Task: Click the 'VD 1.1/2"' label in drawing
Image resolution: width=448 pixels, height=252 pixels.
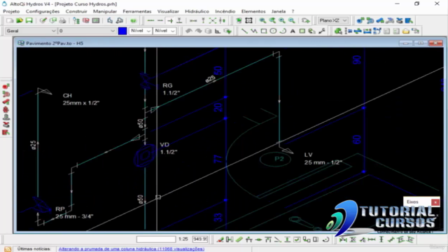Action: (169, 148)
